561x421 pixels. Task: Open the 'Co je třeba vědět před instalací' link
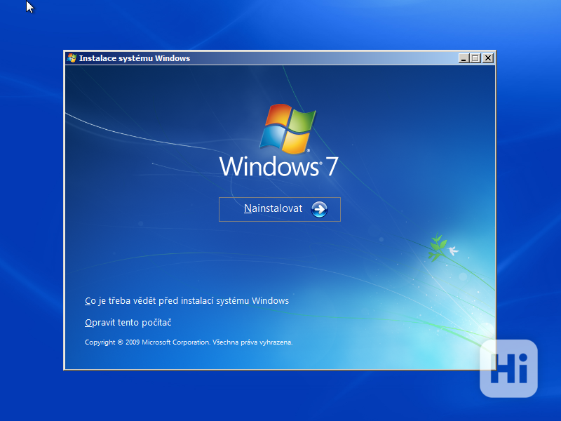click(x=187, y=301)
